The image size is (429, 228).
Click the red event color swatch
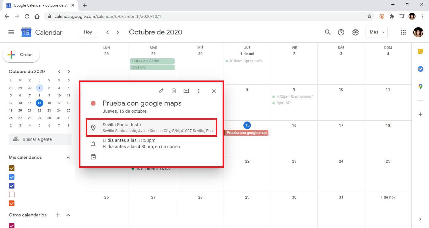click(93, 103)
